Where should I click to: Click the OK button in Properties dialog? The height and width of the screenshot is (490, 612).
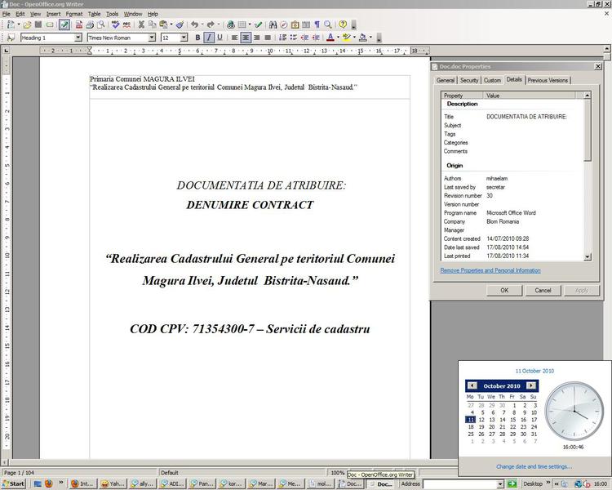[x=504, y=290]
